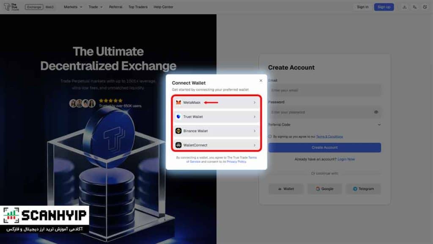This screenshot has height=244, width=433.
Task: Click the Binance Wallet icon
Action: [x=178, y=131]
